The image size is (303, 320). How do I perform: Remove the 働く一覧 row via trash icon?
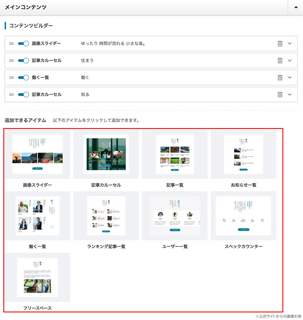click(x=280, y=78)
